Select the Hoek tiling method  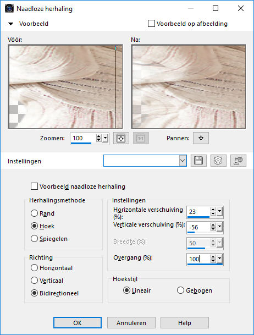pyautogui.click(x=34, y=226)
